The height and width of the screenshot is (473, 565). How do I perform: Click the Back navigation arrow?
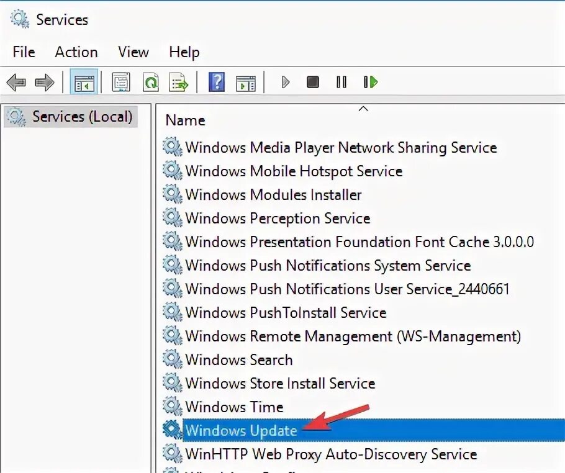[15, 81]
